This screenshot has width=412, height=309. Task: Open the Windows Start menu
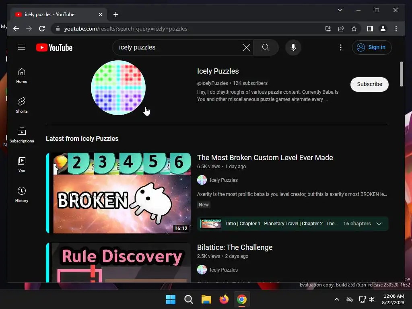click(171, 299)
